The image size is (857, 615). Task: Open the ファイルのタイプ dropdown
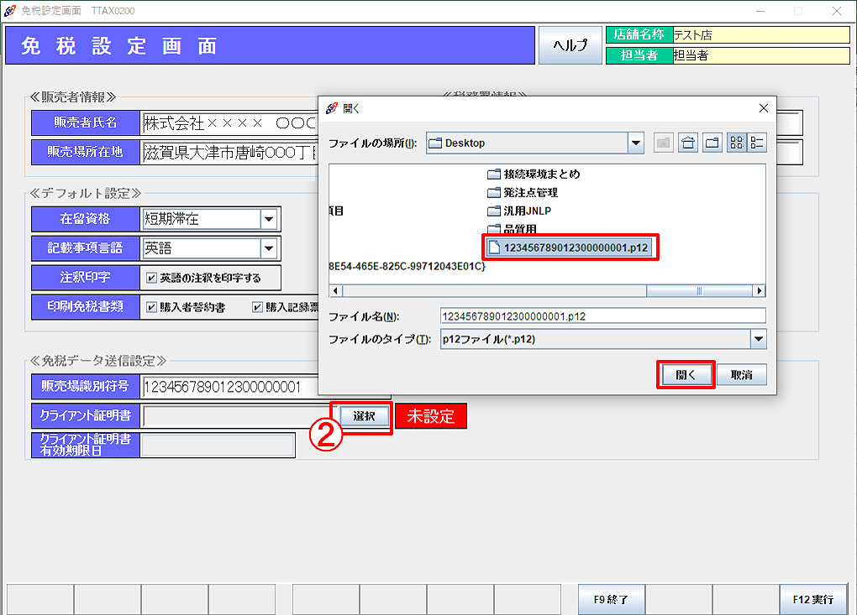coord(758,339)
